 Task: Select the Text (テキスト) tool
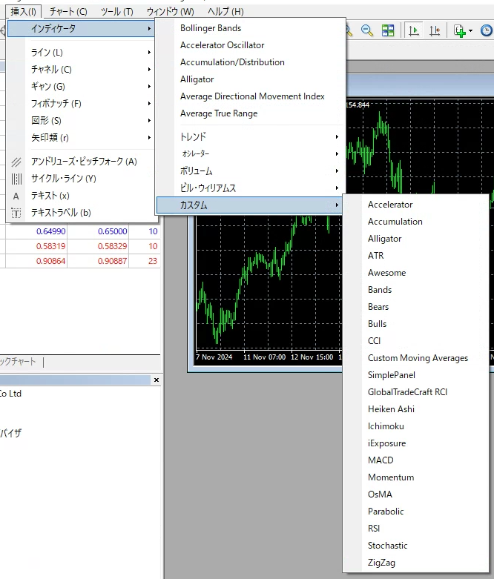(x=50, y=196)
